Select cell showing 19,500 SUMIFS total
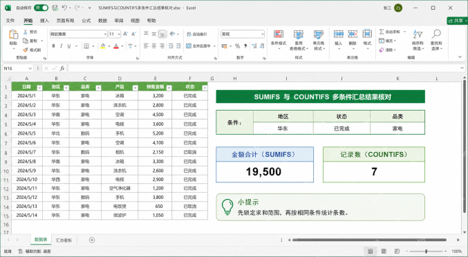This screenshot has height=257, width=468. (265, 172)
